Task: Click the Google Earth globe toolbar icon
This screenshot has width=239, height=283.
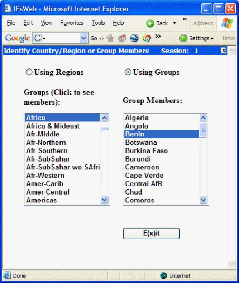Action: click(134, 38)
